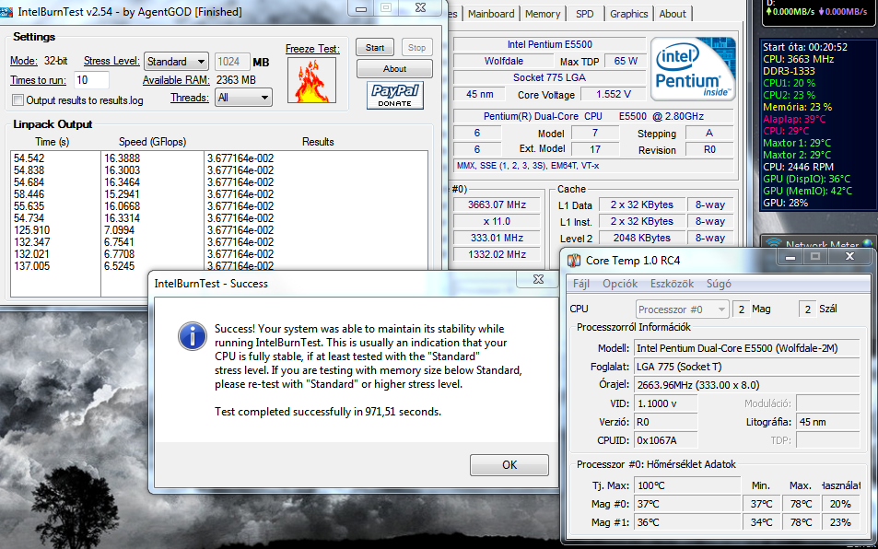Open the Súgó menu in Core Temp
The width and height of the screenshot is (878, 549).
pyautogui.click(x=719, y=284)
